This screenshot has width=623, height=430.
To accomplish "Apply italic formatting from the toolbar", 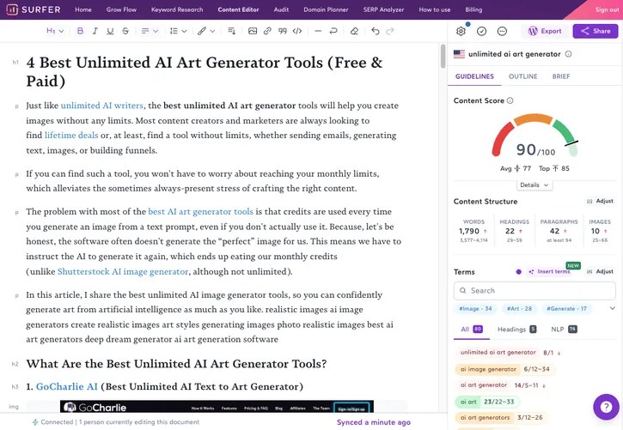I will [95, 31].
